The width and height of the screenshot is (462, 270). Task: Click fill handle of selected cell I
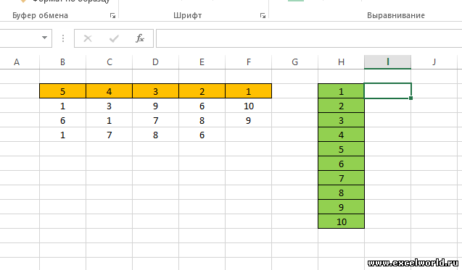click(411, 98)
